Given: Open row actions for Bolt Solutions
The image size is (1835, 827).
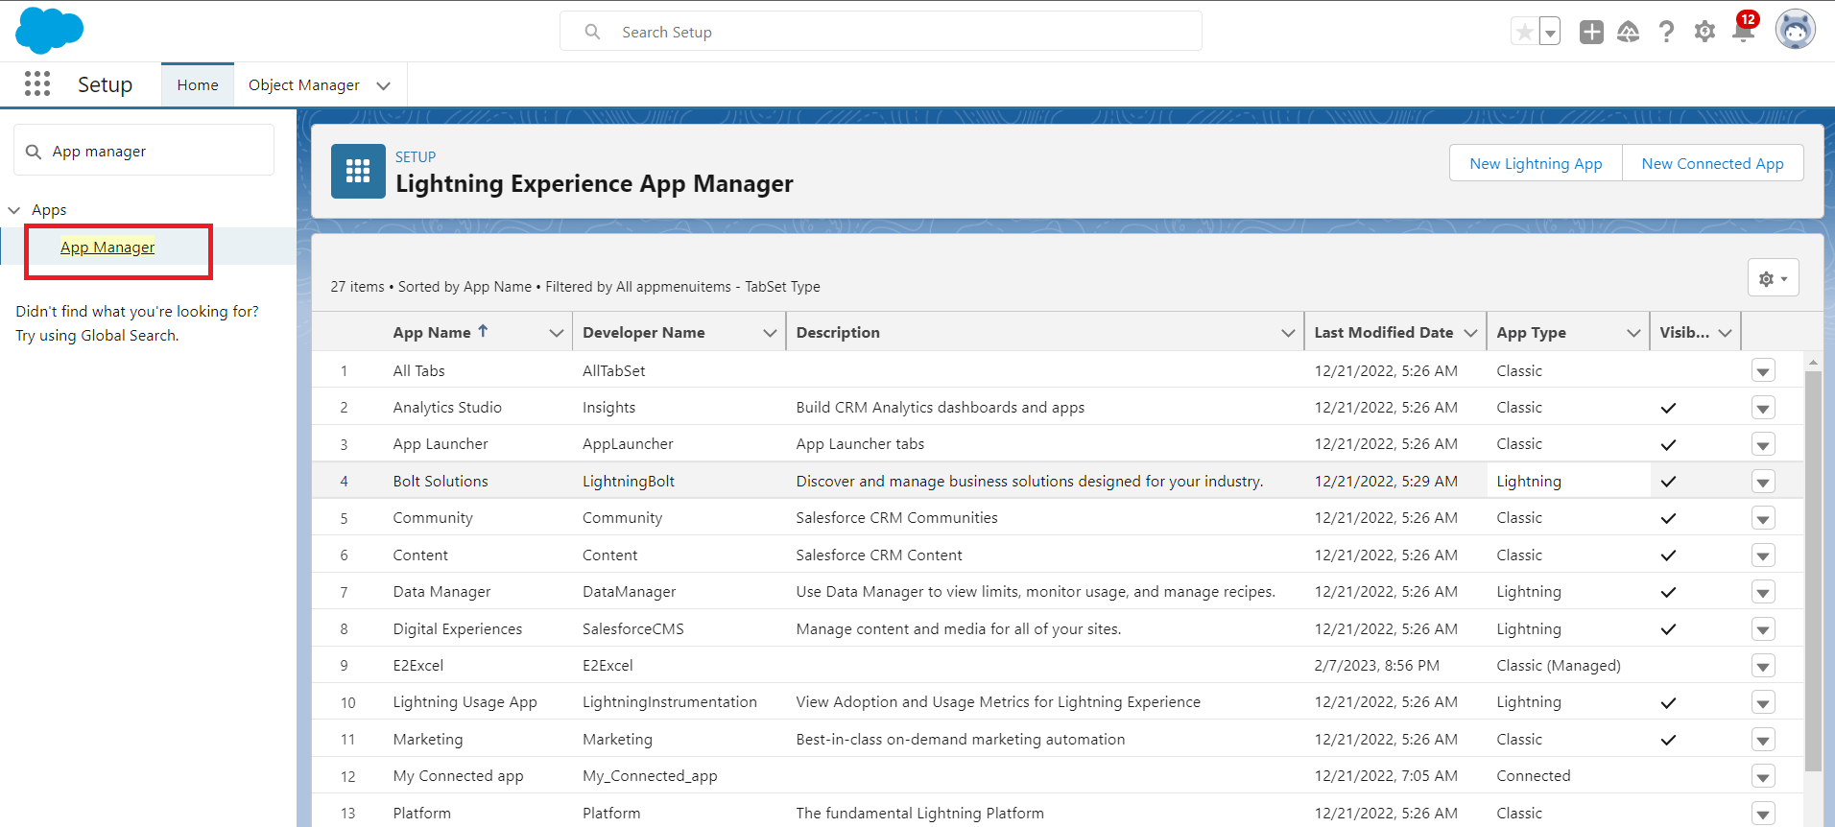Looking at the screenshot, I should pos(1763,482).
